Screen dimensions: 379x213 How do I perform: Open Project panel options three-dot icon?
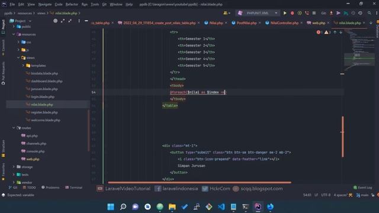[x=79, y=21]
